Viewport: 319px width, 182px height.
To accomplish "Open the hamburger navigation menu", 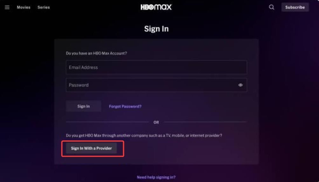I will pos(7,7).
